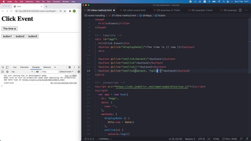Open a new browser tab

pos(46,6)
